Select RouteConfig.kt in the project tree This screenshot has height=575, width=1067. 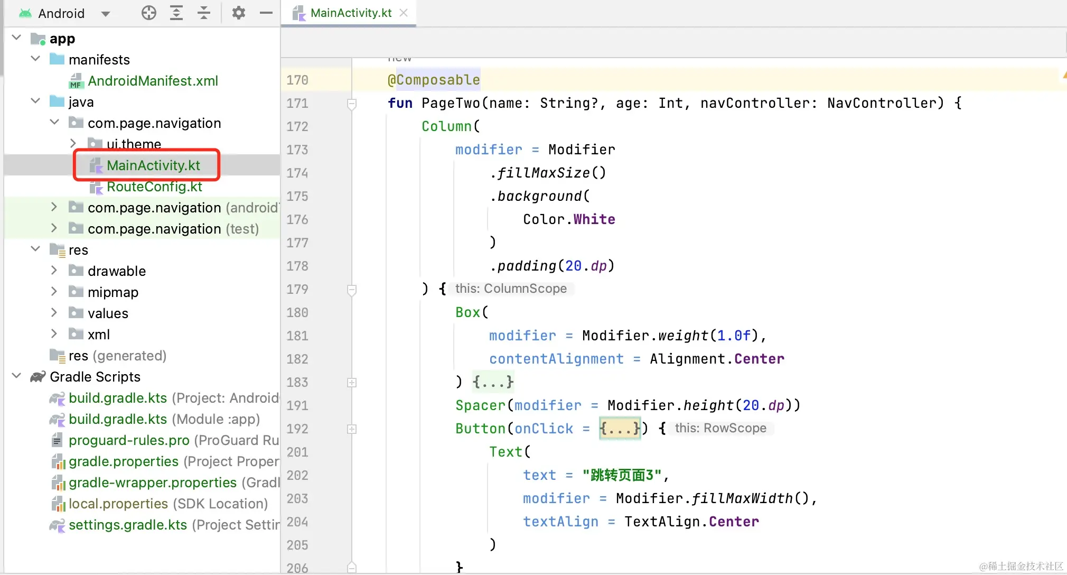point(154,187)
